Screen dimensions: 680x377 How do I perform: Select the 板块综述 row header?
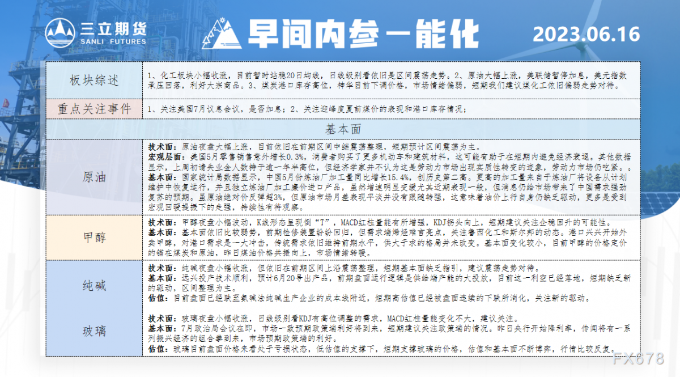94,80
